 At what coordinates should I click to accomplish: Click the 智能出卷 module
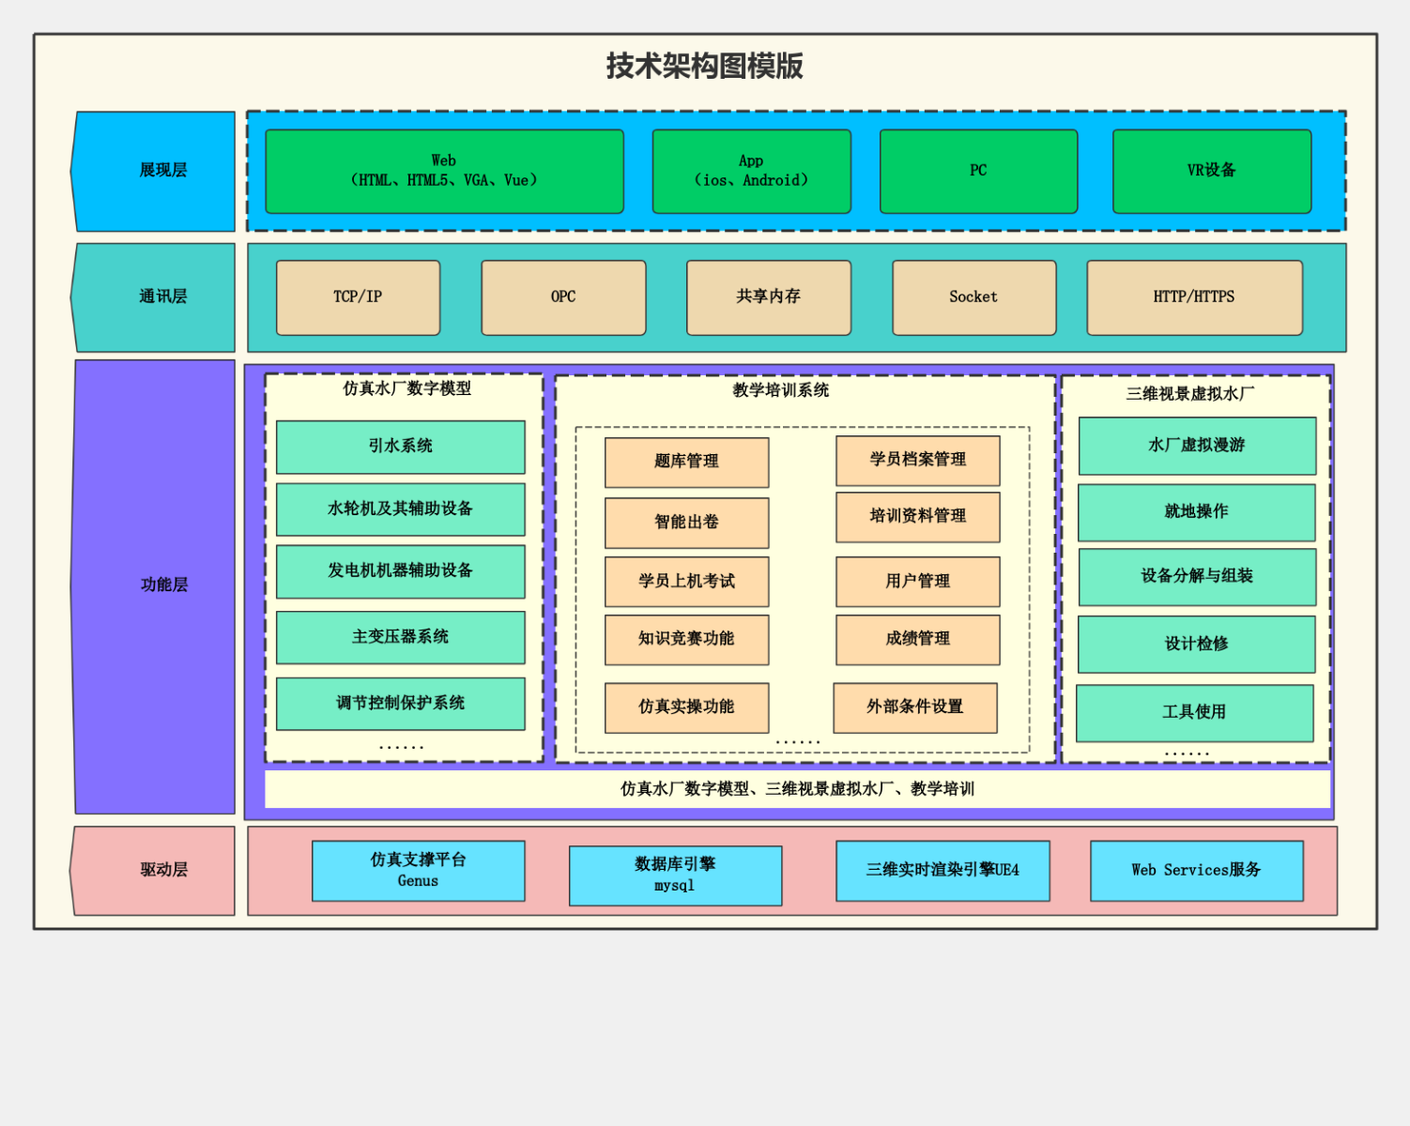coord(685,522)
